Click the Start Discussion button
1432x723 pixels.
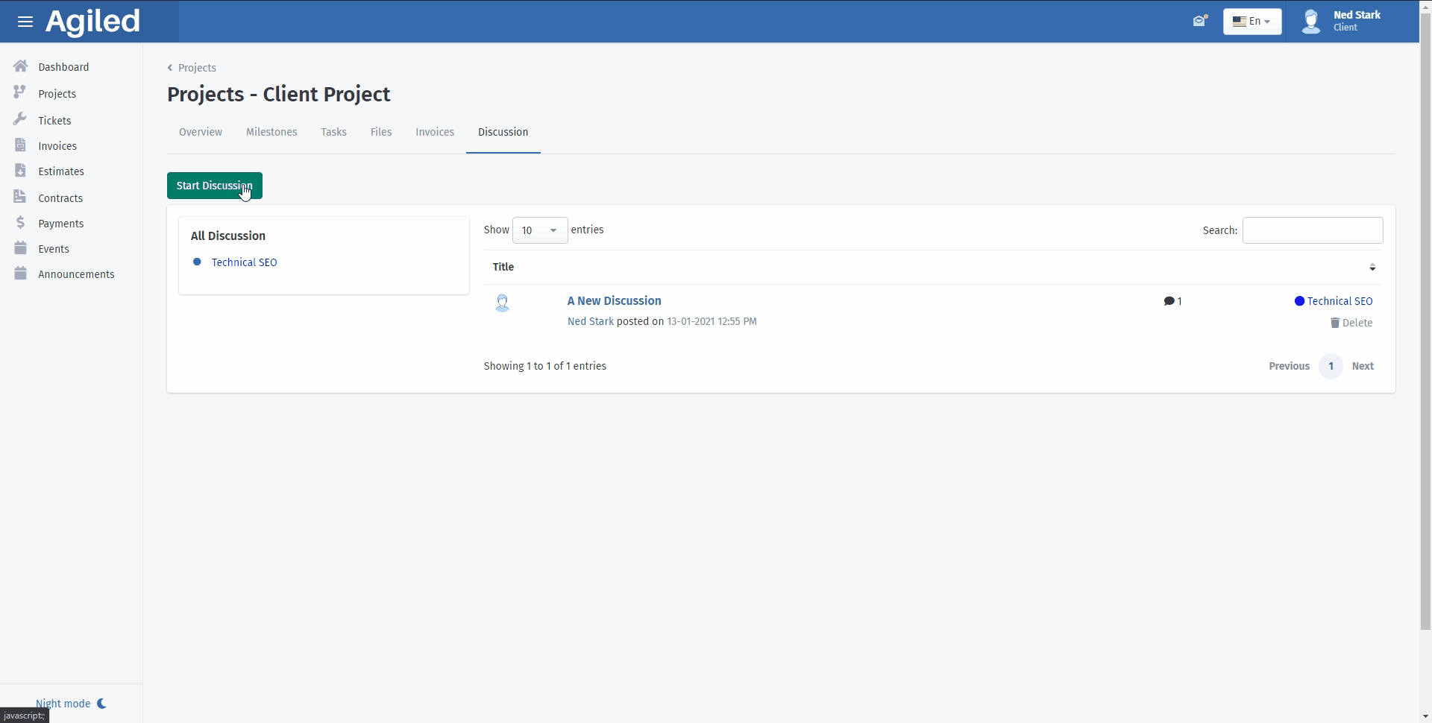[x=214, y=186]
